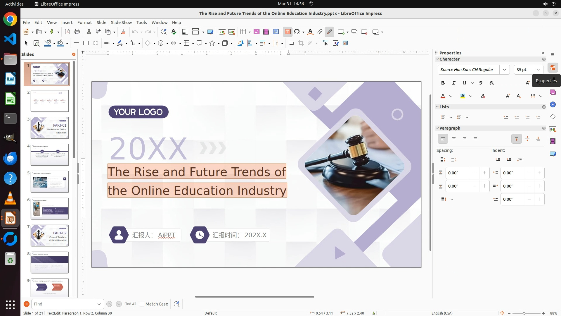
Task: Select slide 3 thumbnail PART-01
Action: pos(50,128)
